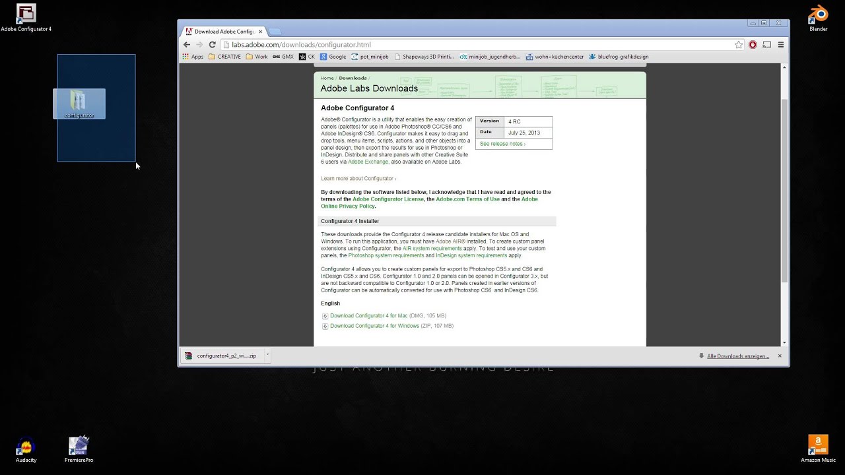Open the Google bookmark
The width and height of the screenshot is (845, 475).
point(333,57)
